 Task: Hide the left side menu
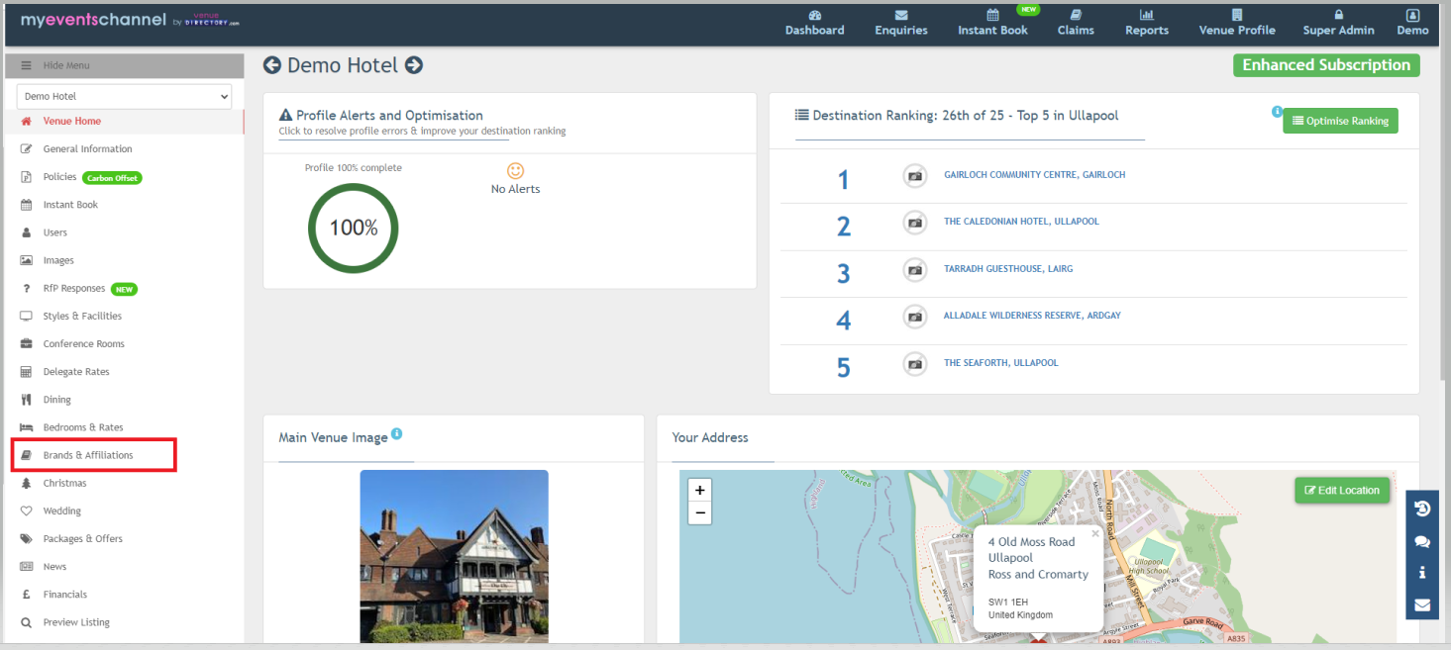click(125, 65)
